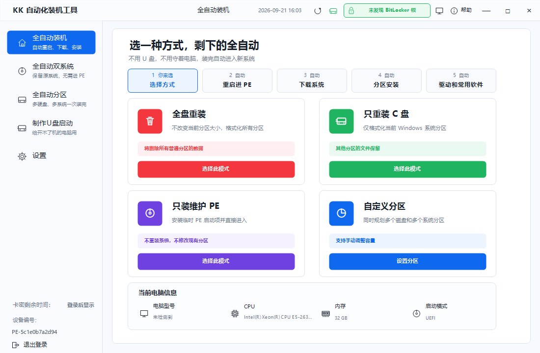The width and height of the screenshot is (540, 353).
Task: Click the 只重装 C 盘 card title
Action: pos(386,114)
